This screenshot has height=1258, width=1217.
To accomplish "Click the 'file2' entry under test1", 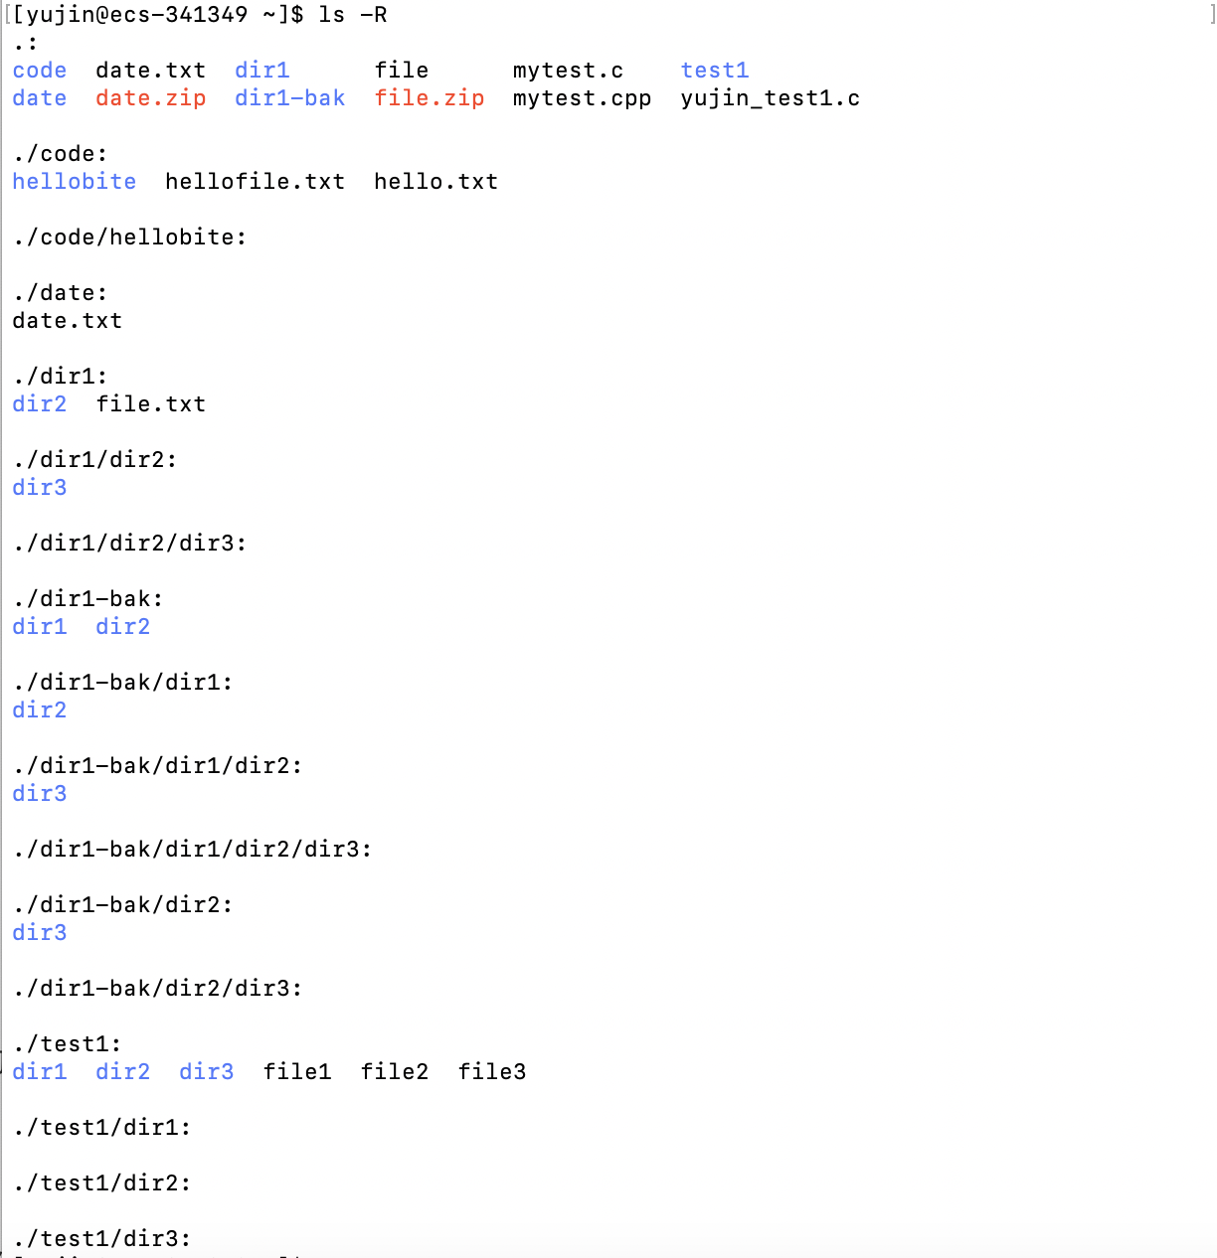I will click(x=395, y=1072).
